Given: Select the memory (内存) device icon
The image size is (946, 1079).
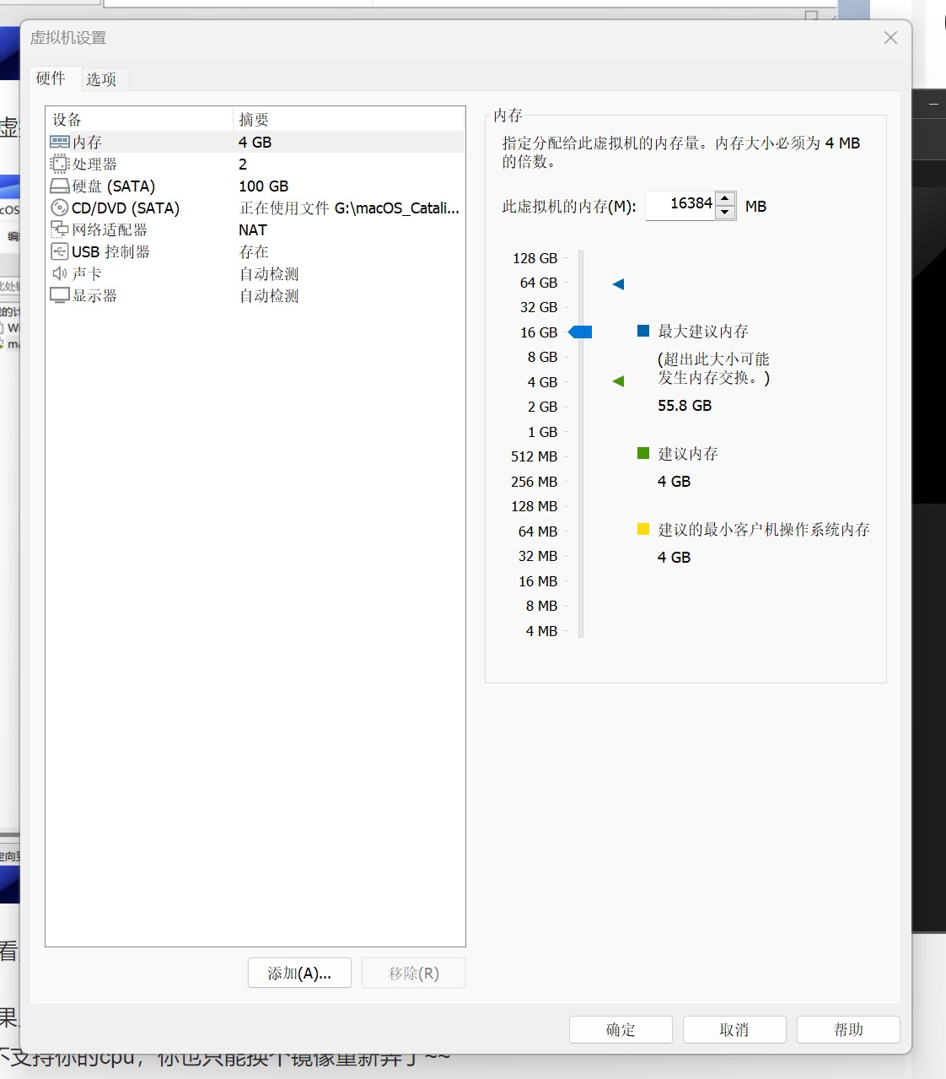Looking at the screenshot, I should tap(60, 142).
